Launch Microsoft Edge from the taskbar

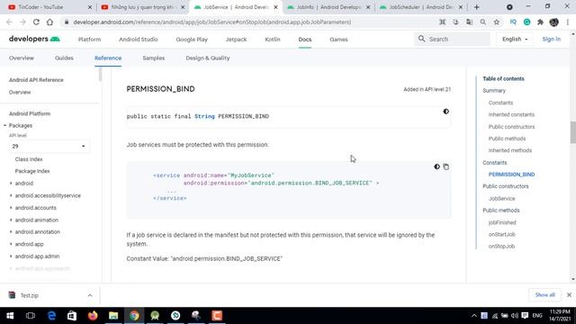coord(51,316)
